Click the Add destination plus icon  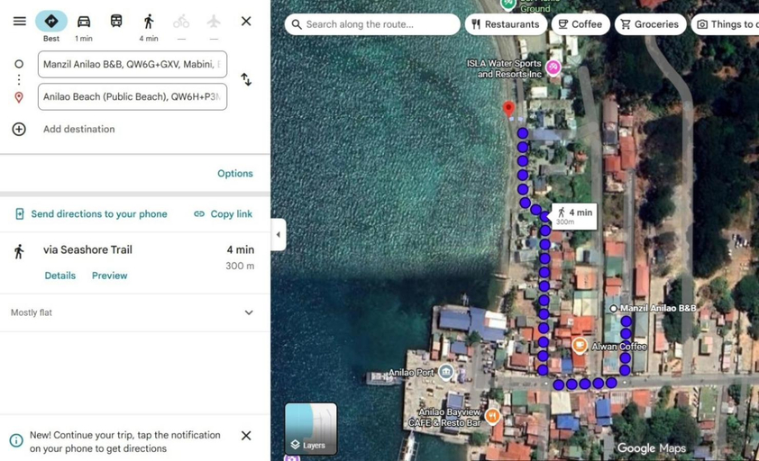click(19, 129)
